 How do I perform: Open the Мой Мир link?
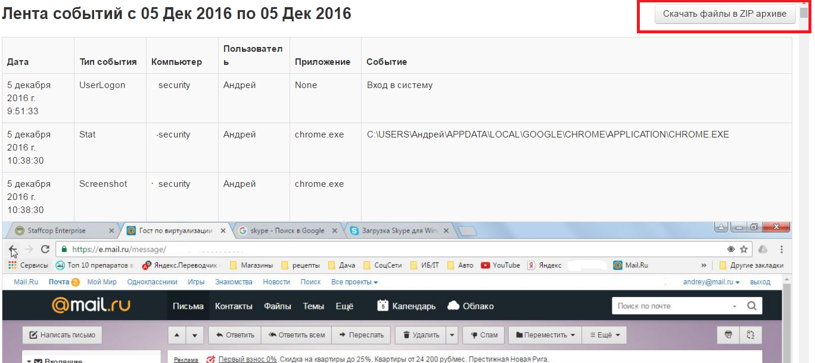point(102,282)
